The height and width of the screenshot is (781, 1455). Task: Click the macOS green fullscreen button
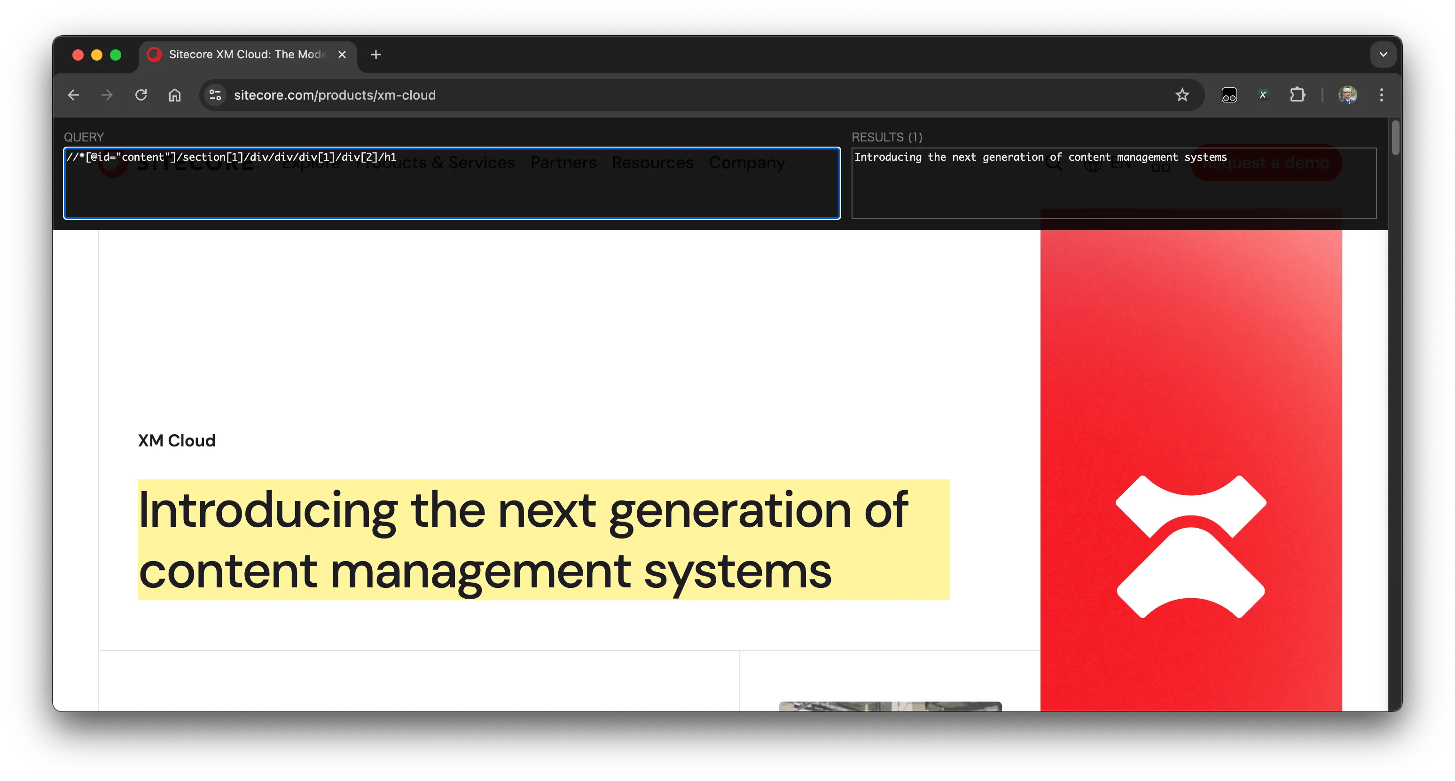click(116, 55)
